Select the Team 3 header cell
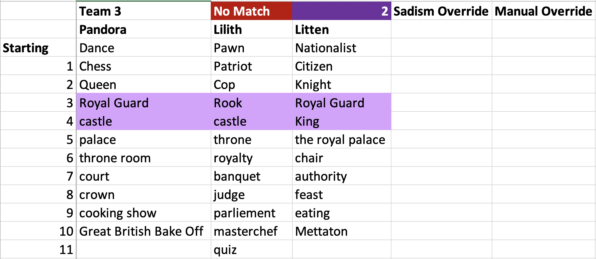 (144, 11)
